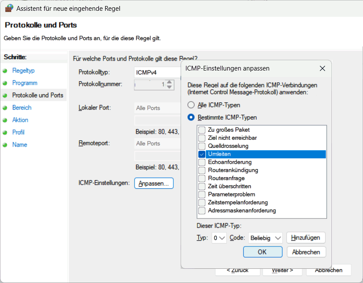Enable the Echoanforderung checkbox
Screen dimensions: 363x283
202,162
